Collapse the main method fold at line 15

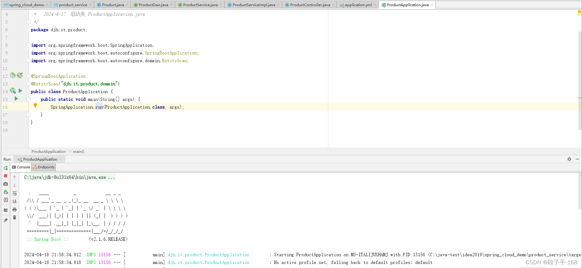pos(28,99)
